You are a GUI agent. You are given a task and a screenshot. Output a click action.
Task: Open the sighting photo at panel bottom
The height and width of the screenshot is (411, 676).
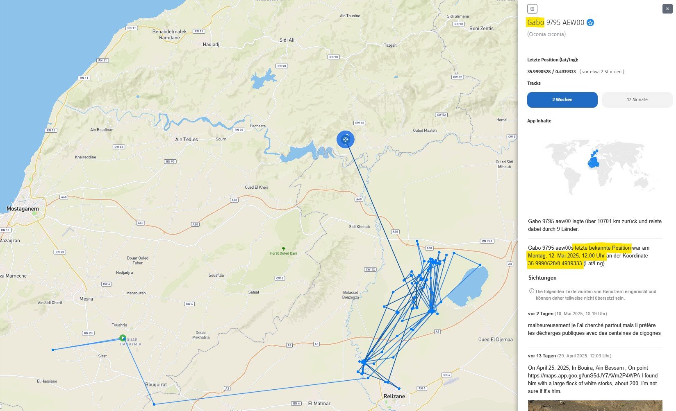594,405
